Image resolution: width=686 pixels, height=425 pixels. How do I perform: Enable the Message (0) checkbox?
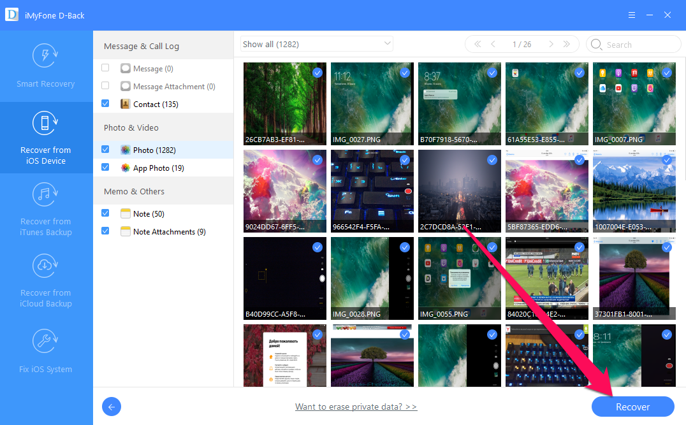coord(105,68)
